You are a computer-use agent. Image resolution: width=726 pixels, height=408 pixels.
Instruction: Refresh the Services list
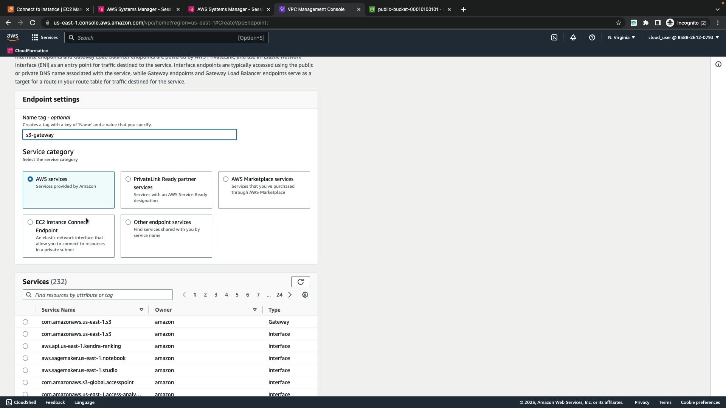pyautogui.click(x=300, y=282)
